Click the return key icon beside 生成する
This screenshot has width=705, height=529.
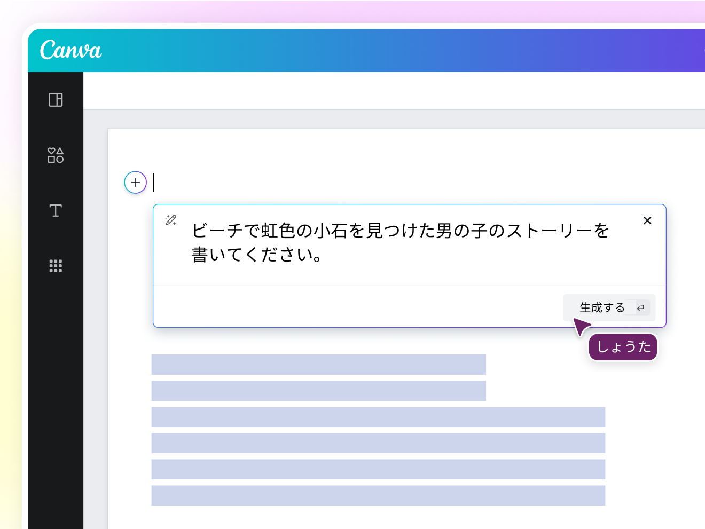coord(640,307)
